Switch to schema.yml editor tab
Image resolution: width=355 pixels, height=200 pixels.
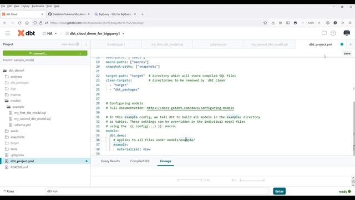(218, 44)
